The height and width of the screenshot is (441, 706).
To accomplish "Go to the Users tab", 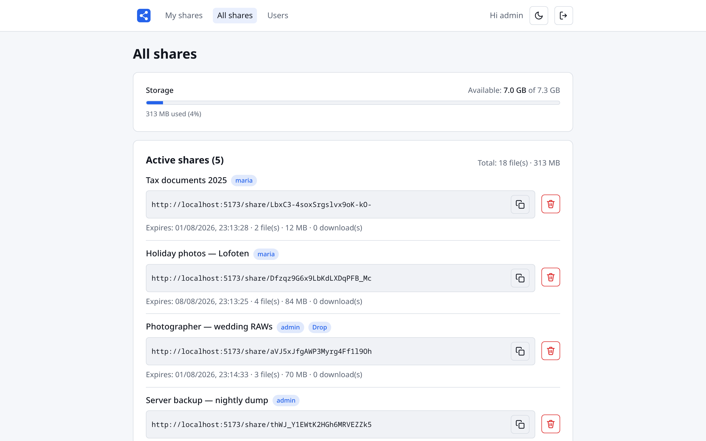I will point(278,16).
